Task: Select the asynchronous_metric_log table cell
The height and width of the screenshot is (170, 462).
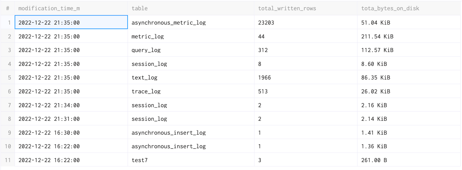Action: (169, 22)
